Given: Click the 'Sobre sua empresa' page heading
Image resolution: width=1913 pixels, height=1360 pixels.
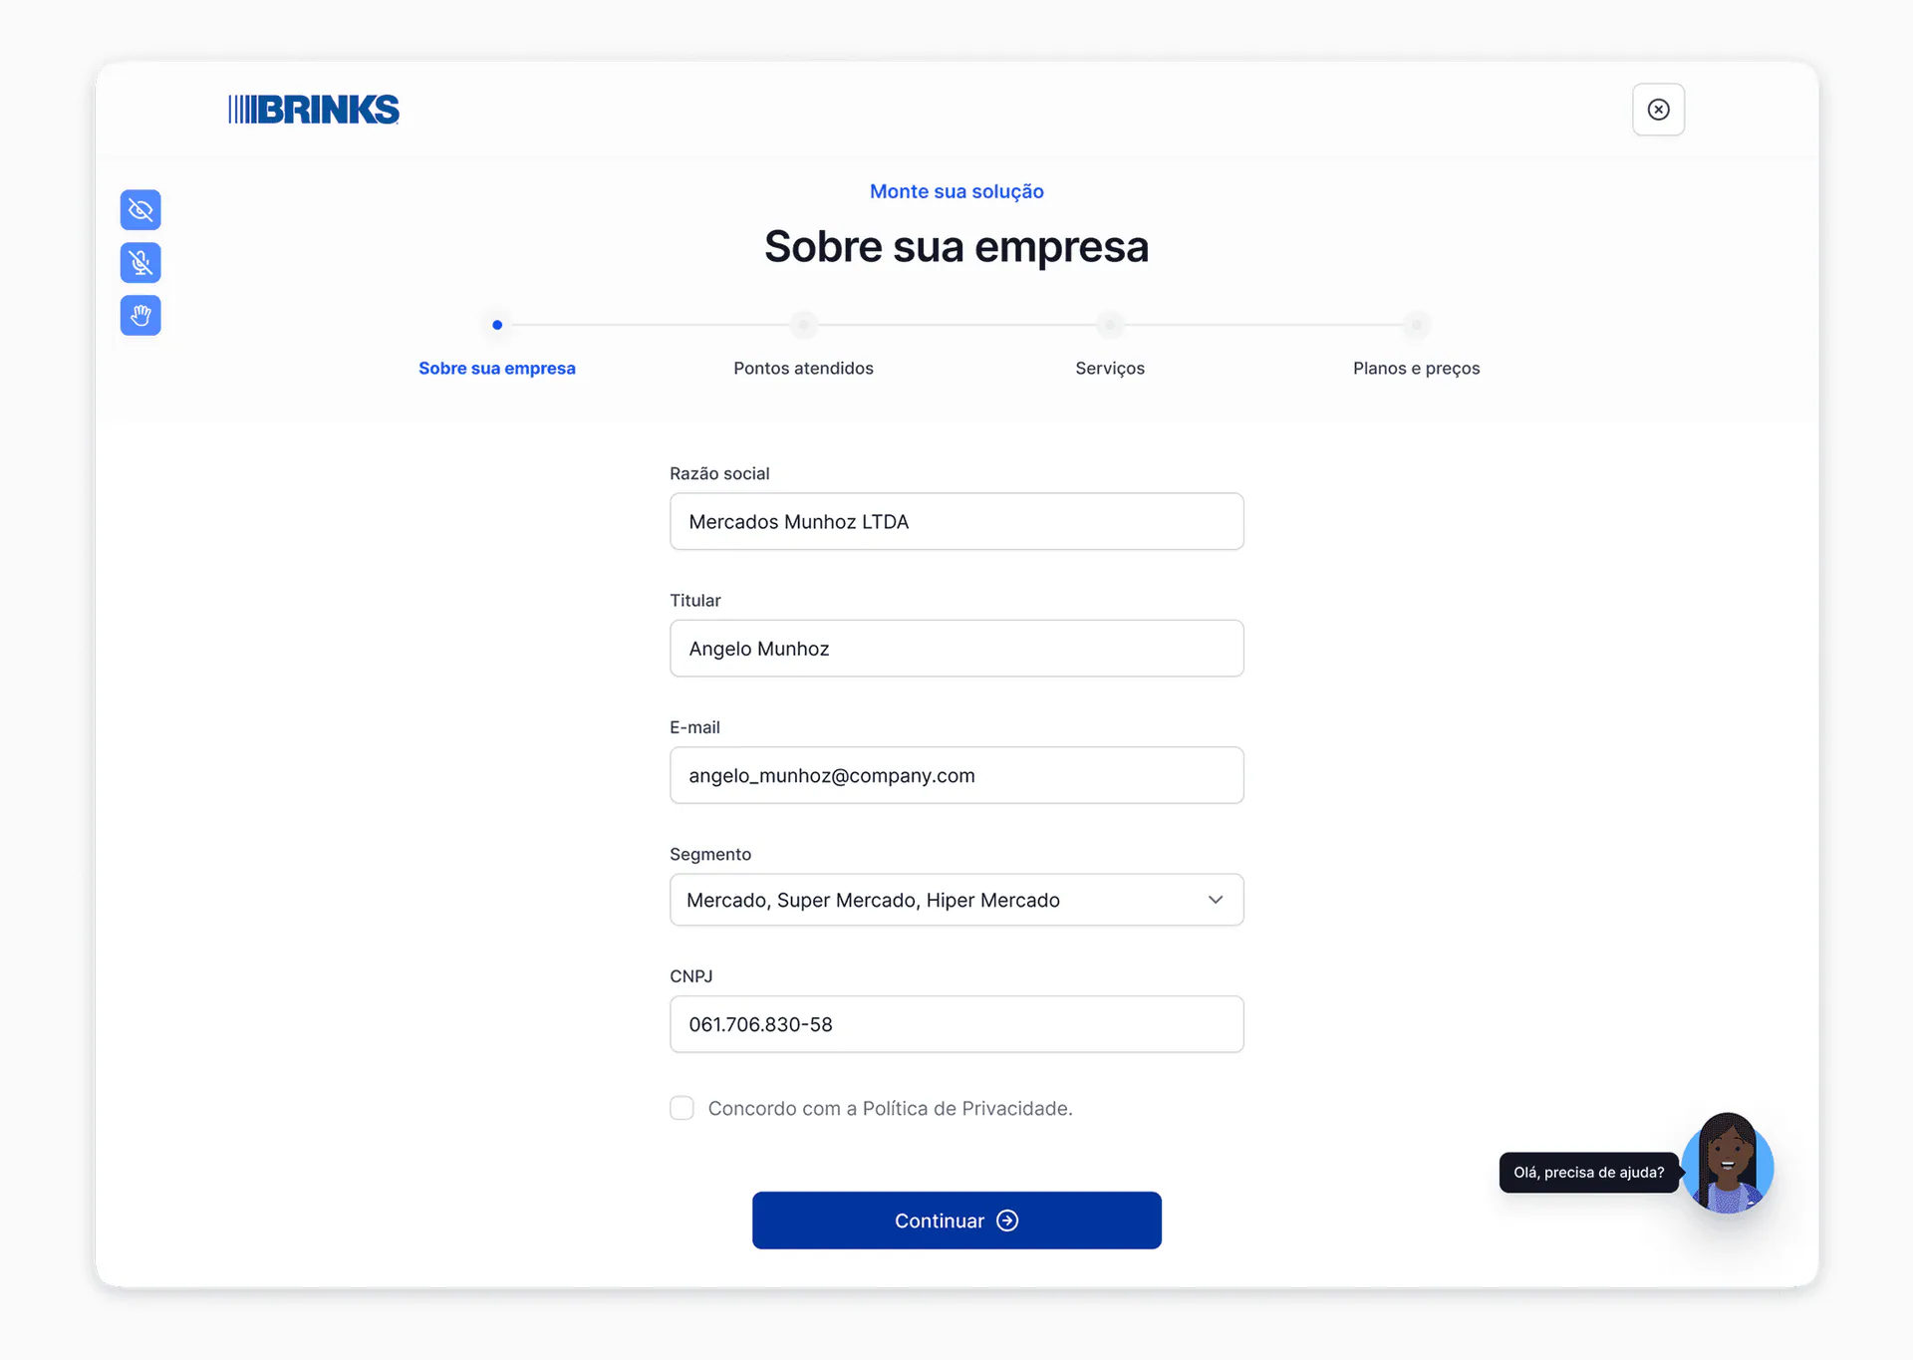Looking at the screenshot, I should point(956,247).
